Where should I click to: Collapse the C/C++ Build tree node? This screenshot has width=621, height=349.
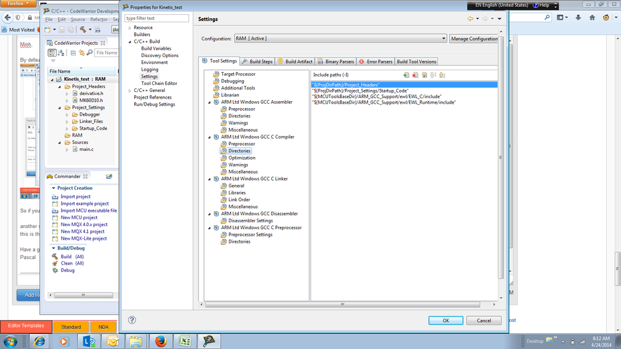tap(129, 42)
